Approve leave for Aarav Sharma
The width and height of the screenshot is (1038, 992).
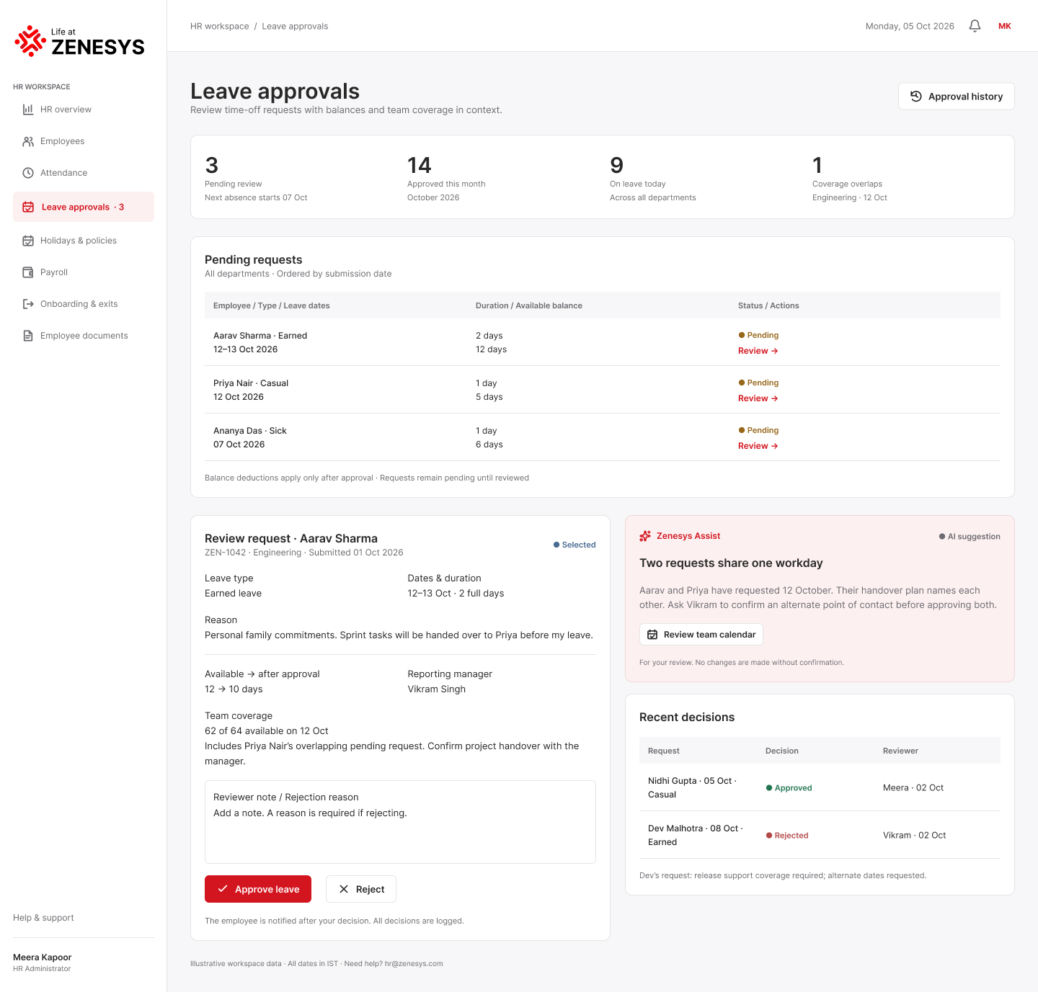(x=258, y=889)
